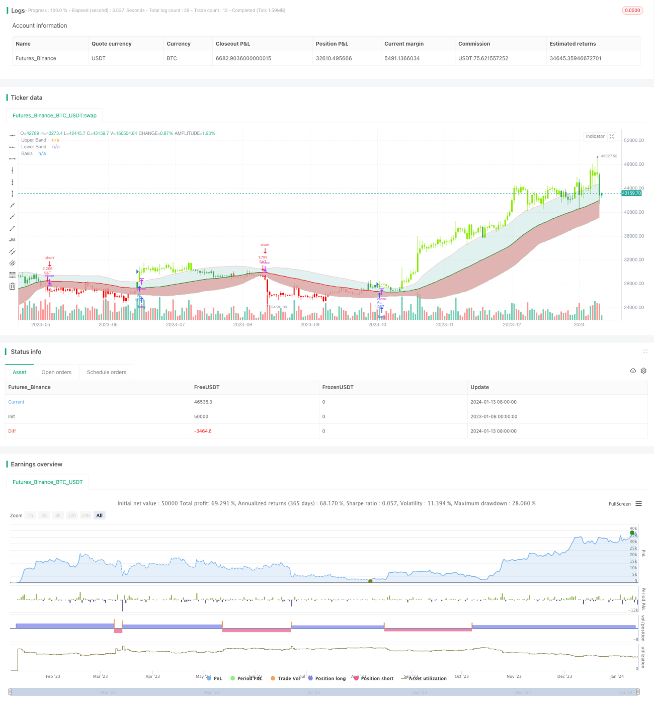
Task: Collapse the Status info panel
Action: pyautogui.click(x=645, y=351)
